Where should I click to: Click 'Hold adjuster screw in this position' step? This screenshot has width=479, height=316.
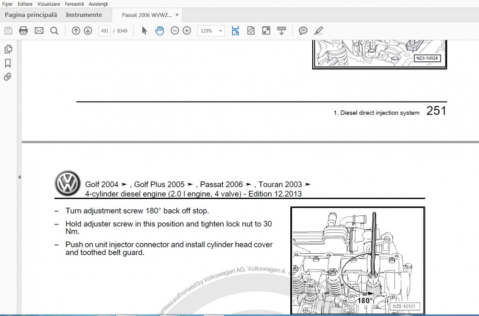point(169,227)
